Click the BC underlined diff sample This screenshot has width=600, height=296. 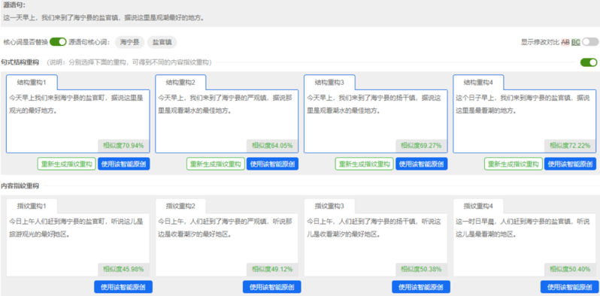pyautogui.click(x=575, y=42)
